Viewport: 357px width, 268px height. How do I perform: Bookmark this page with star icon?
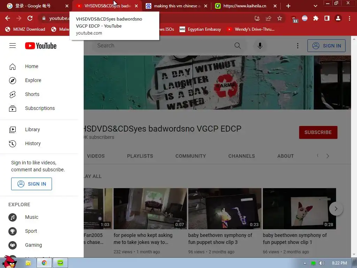(280, 18)
